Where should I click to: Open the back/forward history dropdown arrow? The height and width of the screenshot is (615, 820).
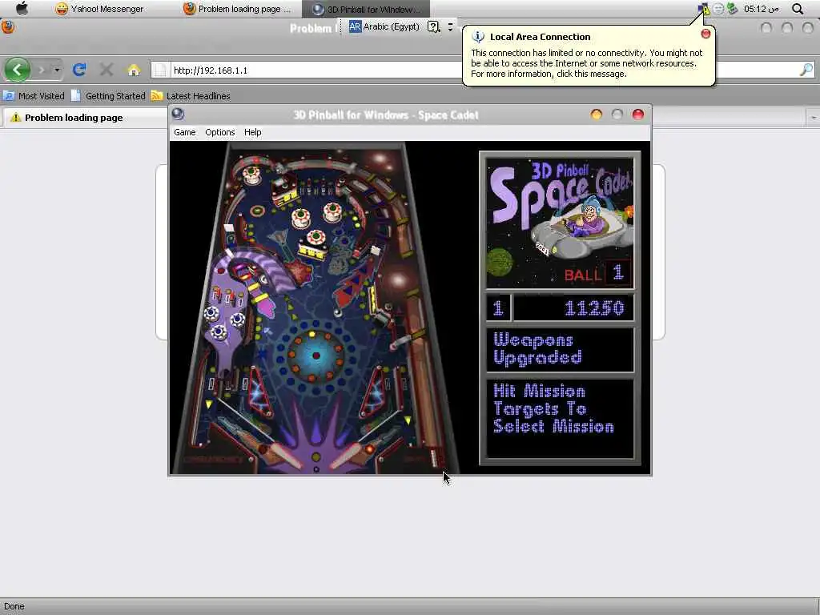pyautogui.click(x=57, y=70)
